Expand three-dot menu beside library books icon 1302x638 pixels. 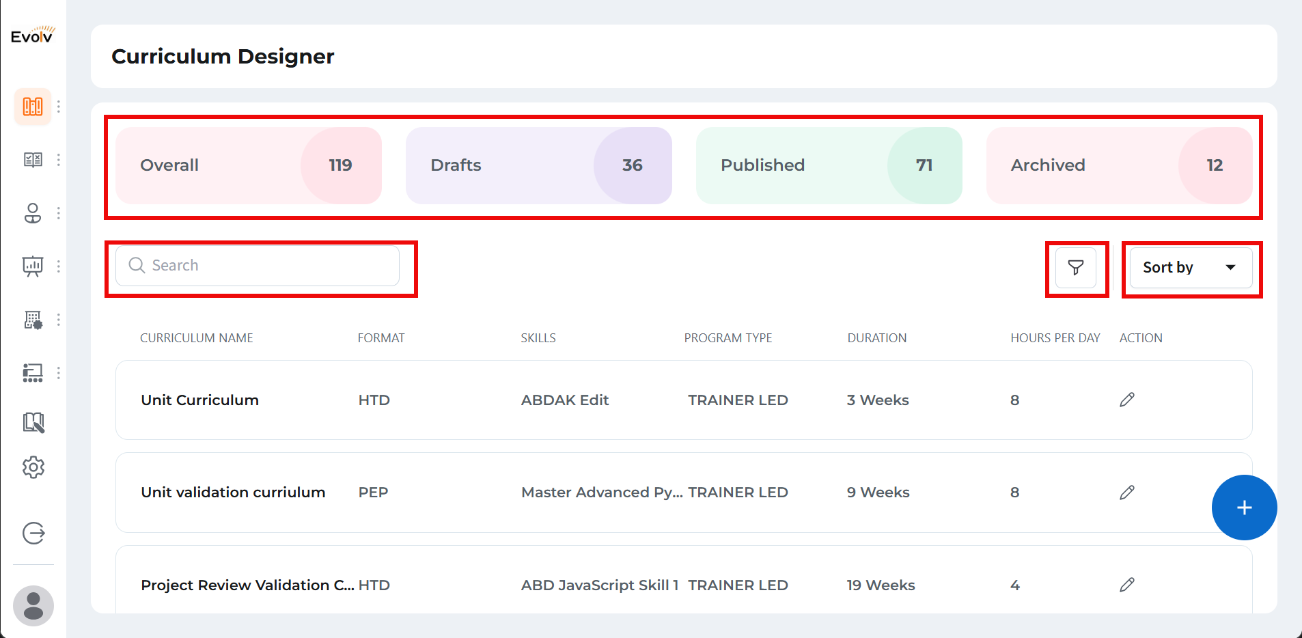59,107
